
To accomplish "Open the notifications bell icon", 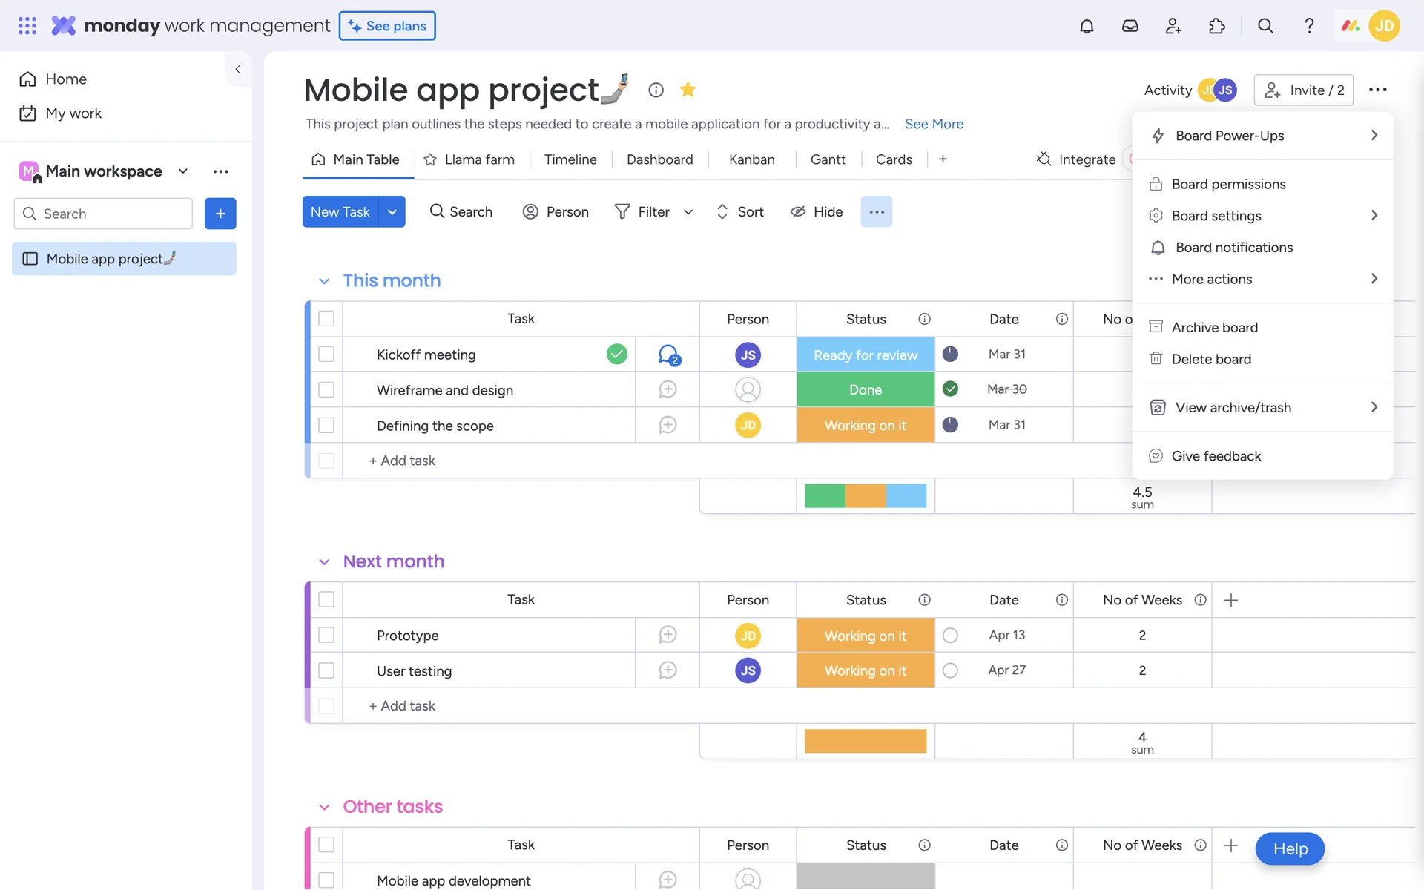I will [x=1087, y=26].
